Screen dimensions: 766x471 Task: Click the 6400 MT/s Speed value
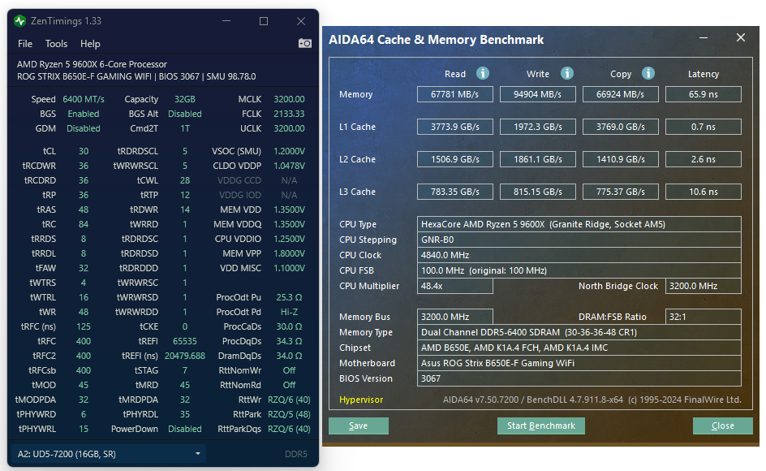[x=84, y=99]
